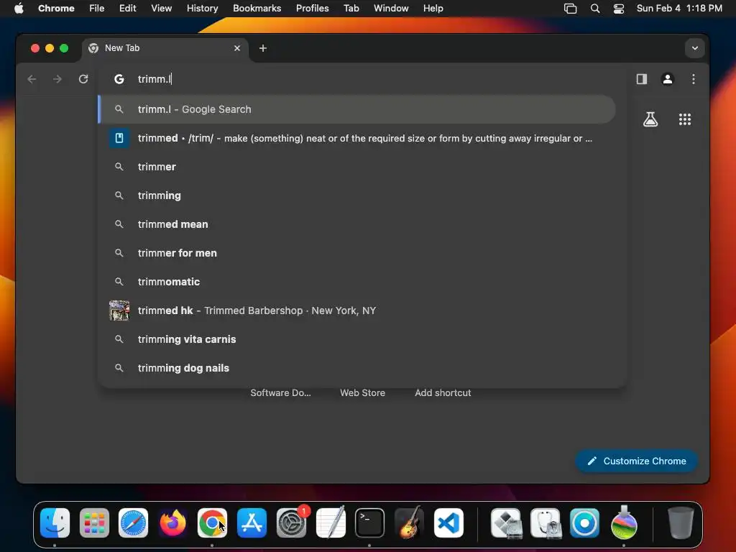Launch GarageBand from the Dock
Viewport: 736px width, 552px height.
[x=409, y=523]
